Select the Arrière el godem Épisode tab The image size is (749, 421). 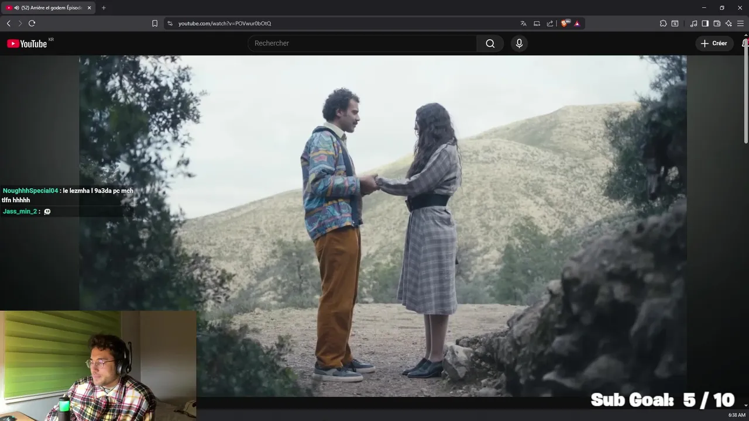tap(49, 8)
